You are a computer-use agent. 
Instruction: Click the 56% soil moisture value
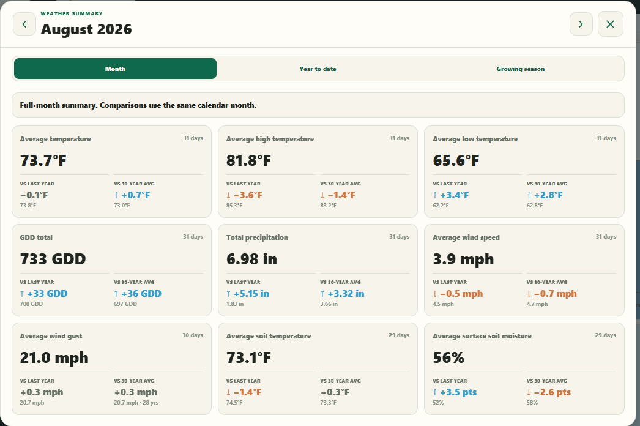pos(448,358)
